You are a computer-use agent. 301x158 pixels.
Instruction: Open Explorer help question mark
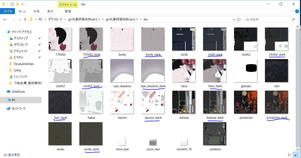[297, 11]
